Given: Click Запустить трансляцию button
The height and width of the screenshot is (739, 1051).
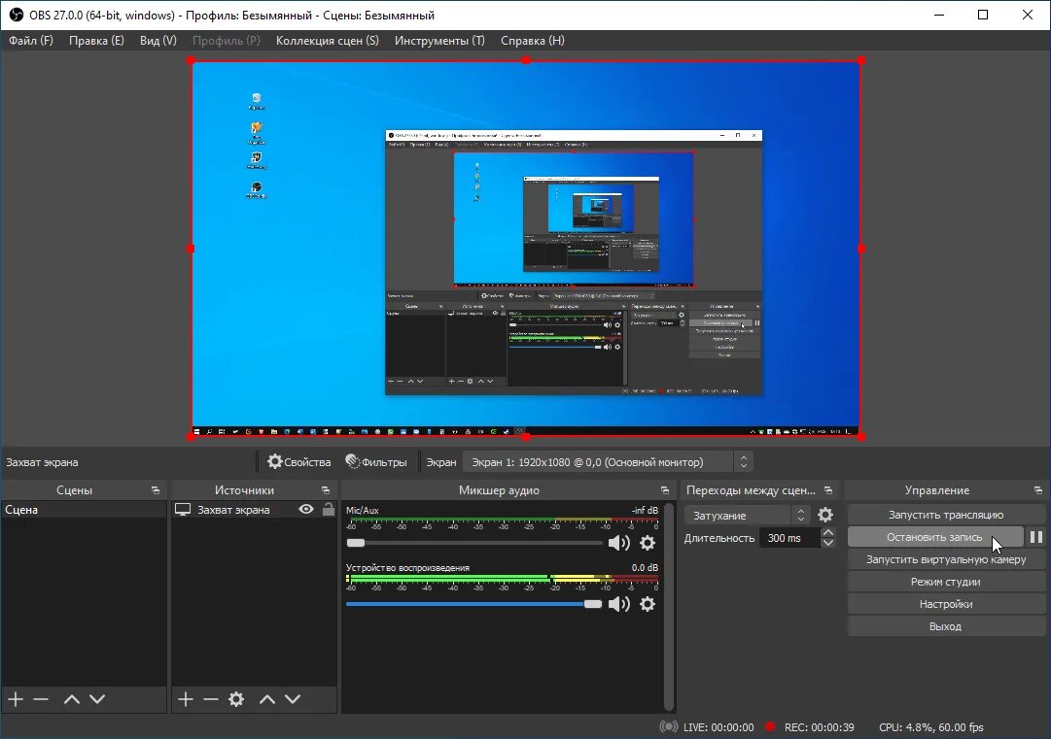Looking at the screenshot, I should tap(946, 515).
